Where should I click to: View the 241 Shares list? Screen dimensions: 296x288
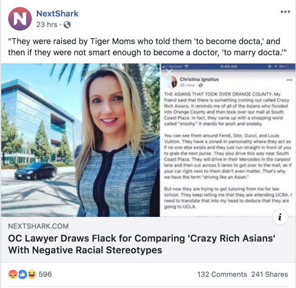(x=270, y=275)
